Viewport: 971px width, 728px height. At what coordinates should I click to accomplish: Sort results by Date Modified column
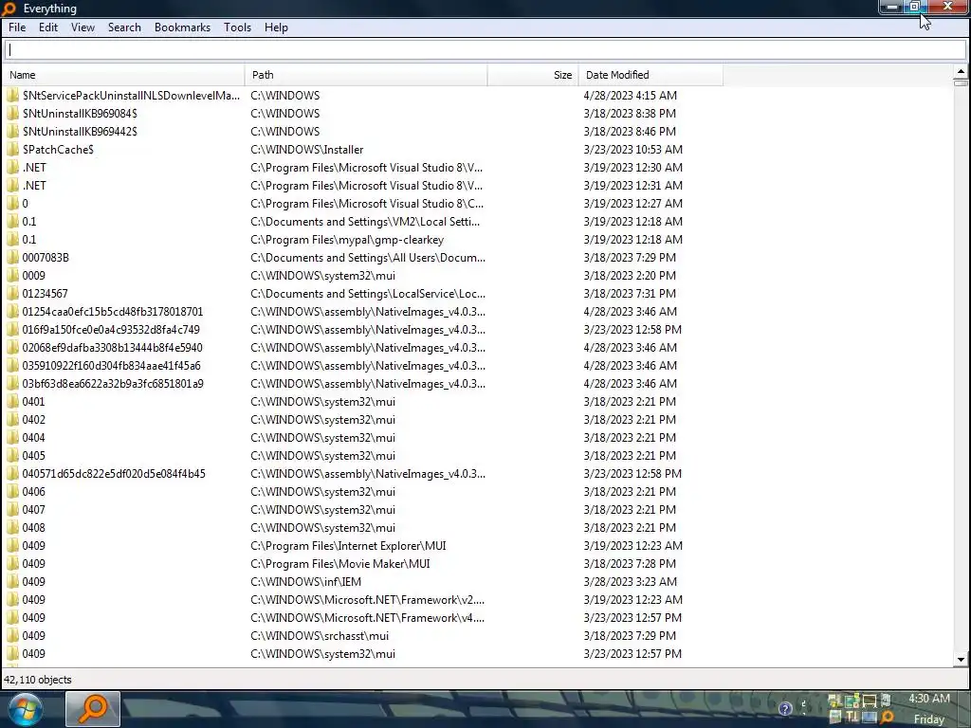(x=650, y=75)
